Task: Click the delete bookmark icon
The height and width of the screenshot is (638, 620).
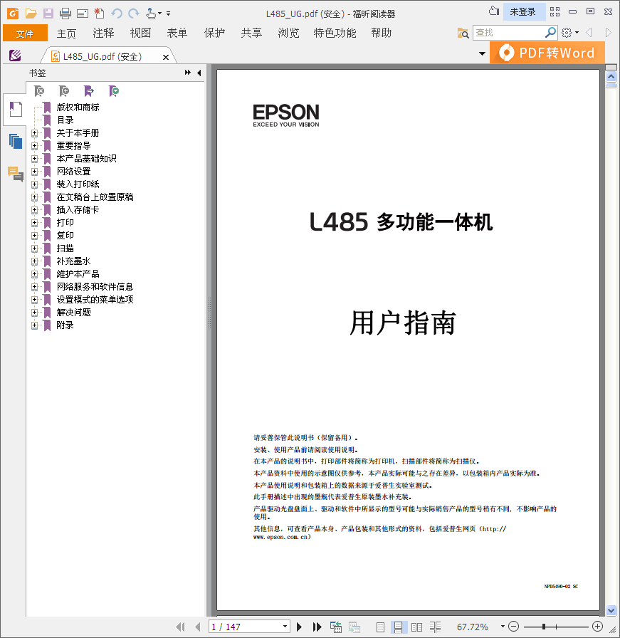Action: click(x=39, y=91)
